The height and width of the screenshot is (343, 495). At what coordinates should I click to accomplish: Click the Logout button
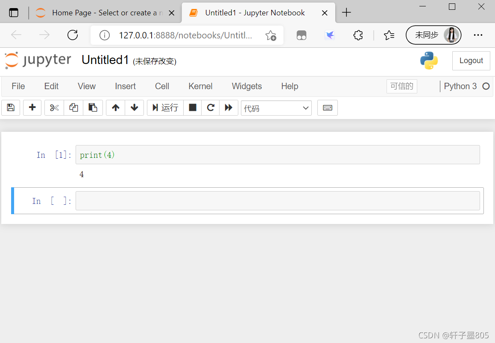pos(471,61)
